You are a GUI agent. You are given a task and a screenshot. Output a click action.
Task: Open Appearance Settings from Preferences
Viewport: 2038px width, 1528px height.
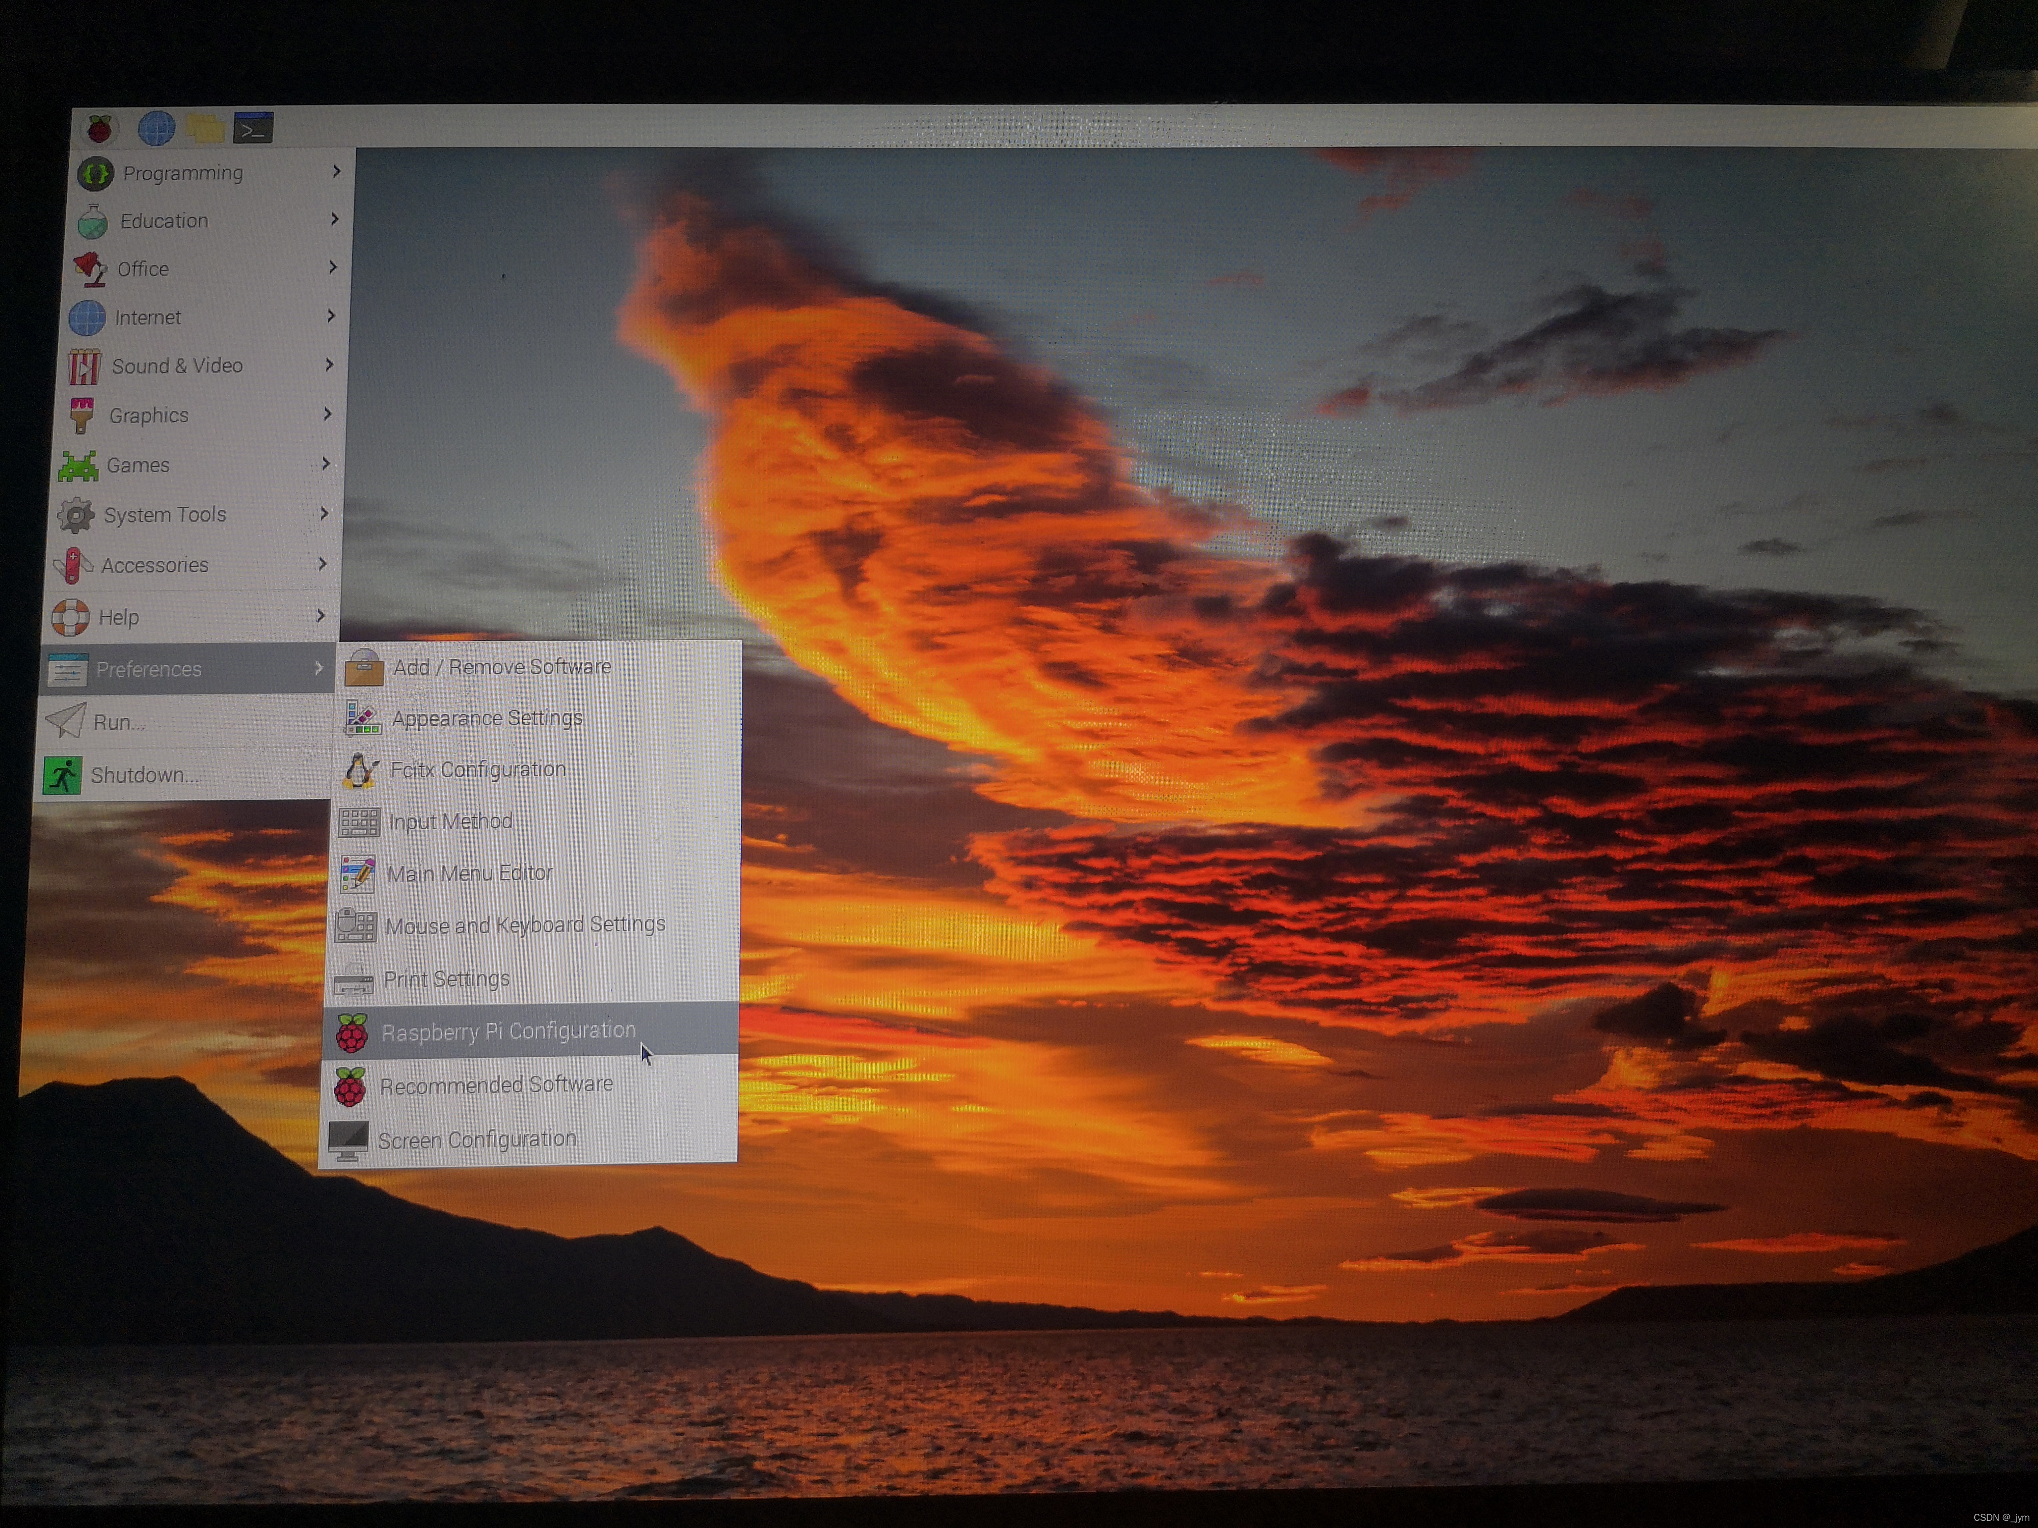click(x=487, y=718)
